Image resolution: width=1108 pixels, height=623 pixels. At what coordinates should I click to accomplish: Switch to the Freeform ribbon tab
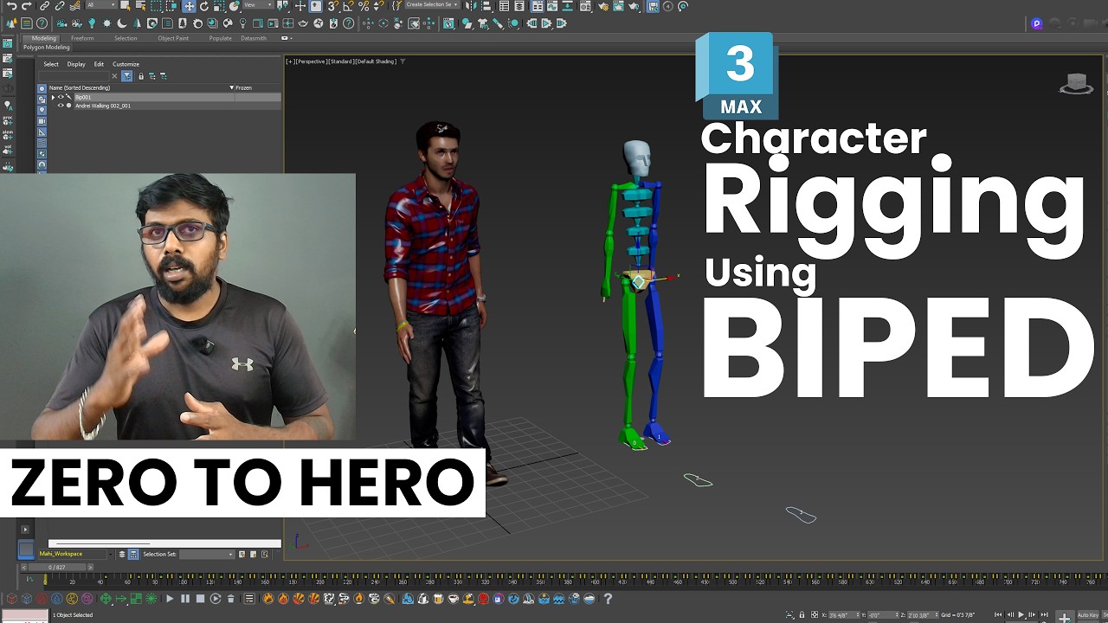coord(82,38)
